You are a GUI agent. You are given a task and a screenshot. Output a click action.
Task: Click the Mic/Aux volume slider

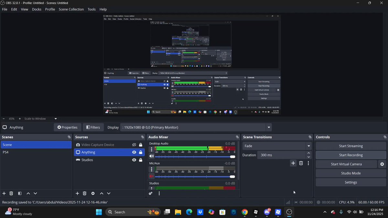coord(195,177)
